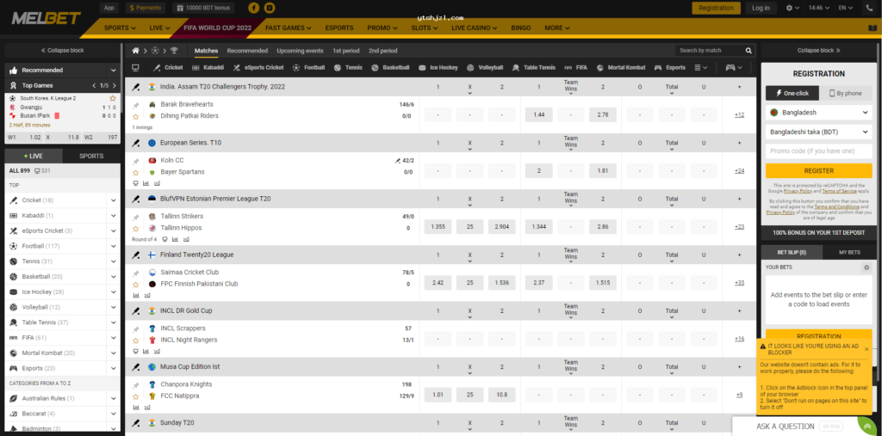Open the SPORTS navigation menu
This screenshot has width=882, height=436.
120,28
